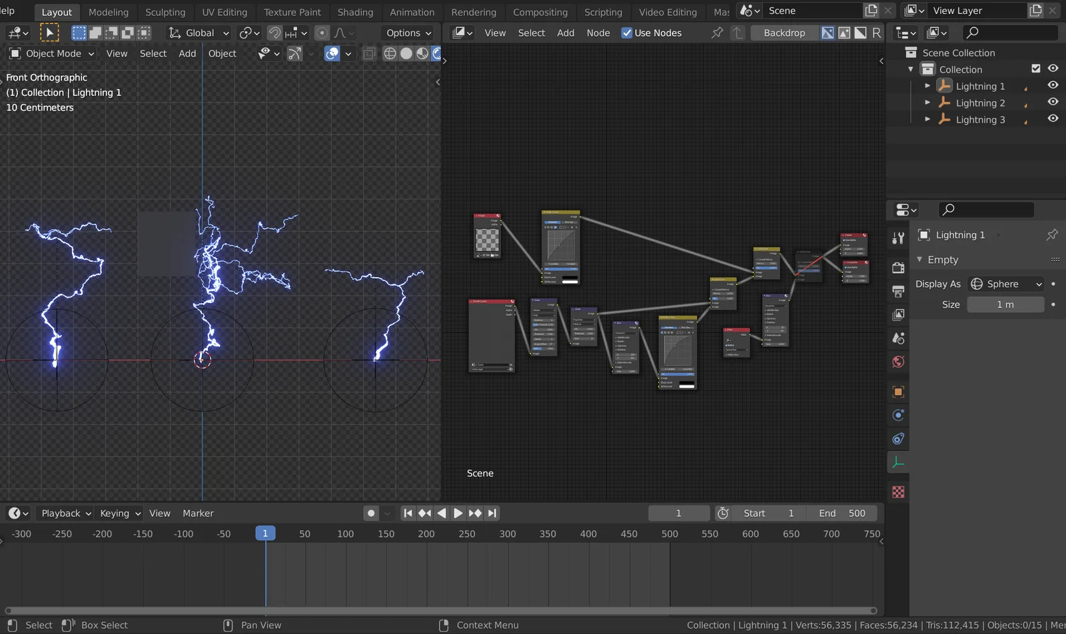
Task: Click the Backdrop button
Action: click(784, 33)
